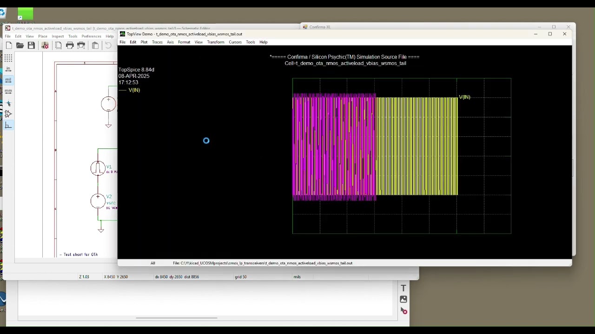Click Page settings icon in Schematic Editor

click(58, 45)
